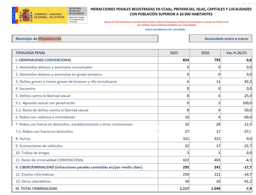Screen dimensions: 256x195
Task: Click 22 in Sustracciones de vehículos row
Action: (187, 146)
